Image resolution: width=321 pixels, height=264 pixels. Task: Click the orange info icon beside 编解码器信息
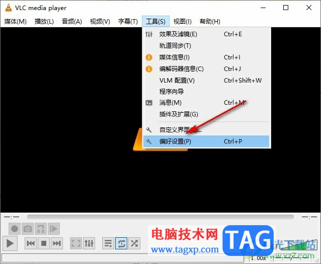(149, 69)
